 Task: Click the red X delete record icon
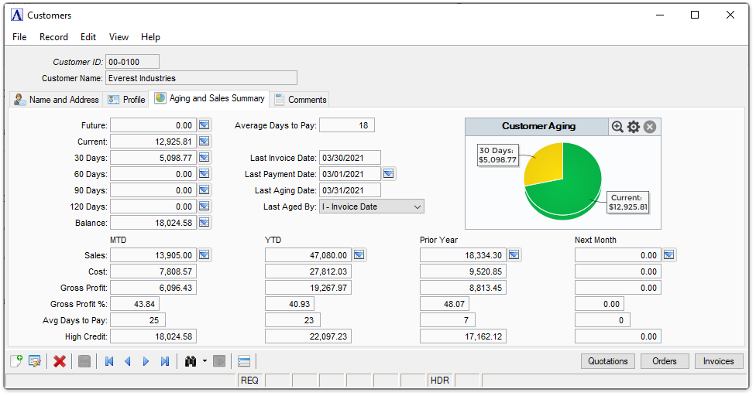pos(60,361)
